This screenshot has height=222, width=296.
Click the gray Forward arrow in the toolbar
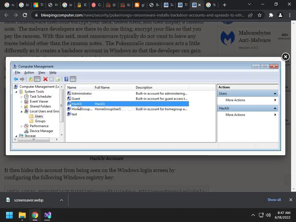pos(22,79)
